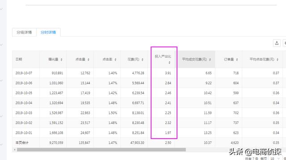Click the 4,620 total orders cell

click(x=235, y=143)
